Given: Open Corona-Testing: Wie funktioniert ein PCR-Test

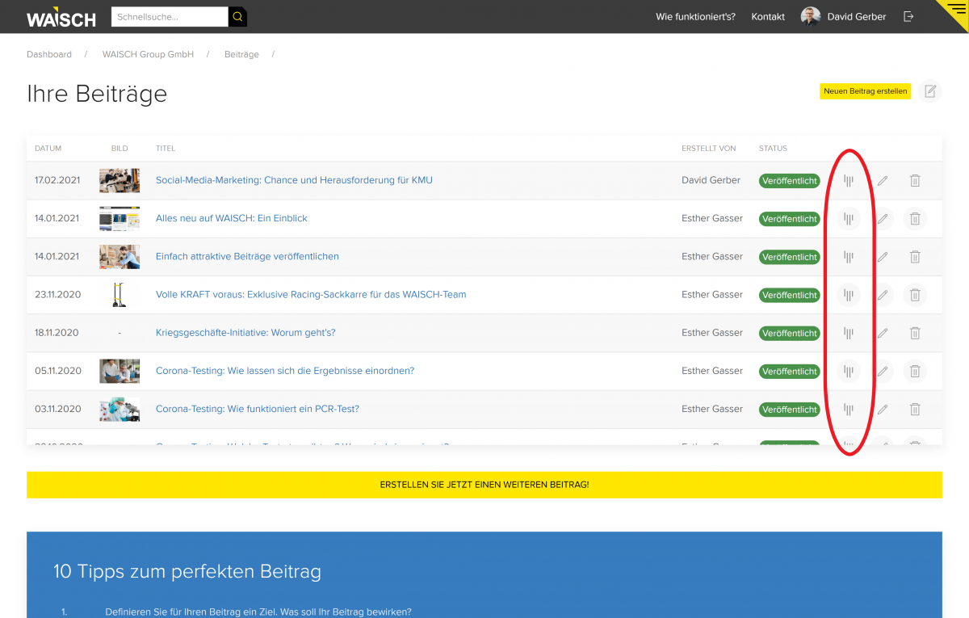Looking at the screenshot, I should (258, 409).
